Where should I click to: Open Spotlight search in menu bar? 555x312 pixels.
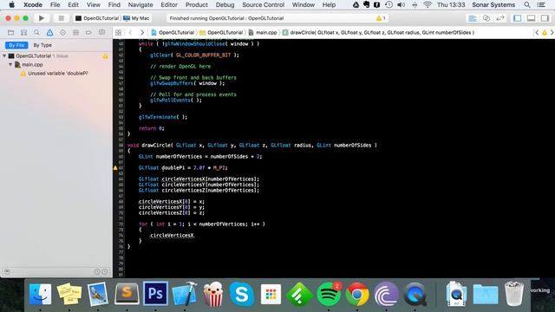point(527,5)
